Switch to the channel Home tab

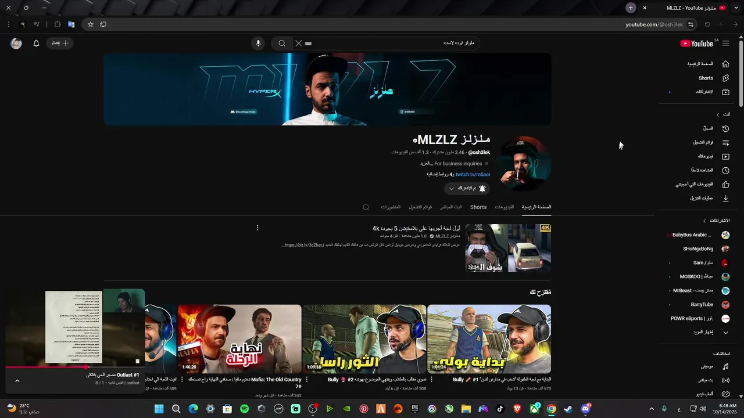point(536,207)
